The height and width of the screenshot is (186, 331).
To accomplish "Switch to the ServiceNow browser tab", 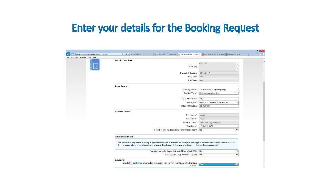I will pos(213,54).
